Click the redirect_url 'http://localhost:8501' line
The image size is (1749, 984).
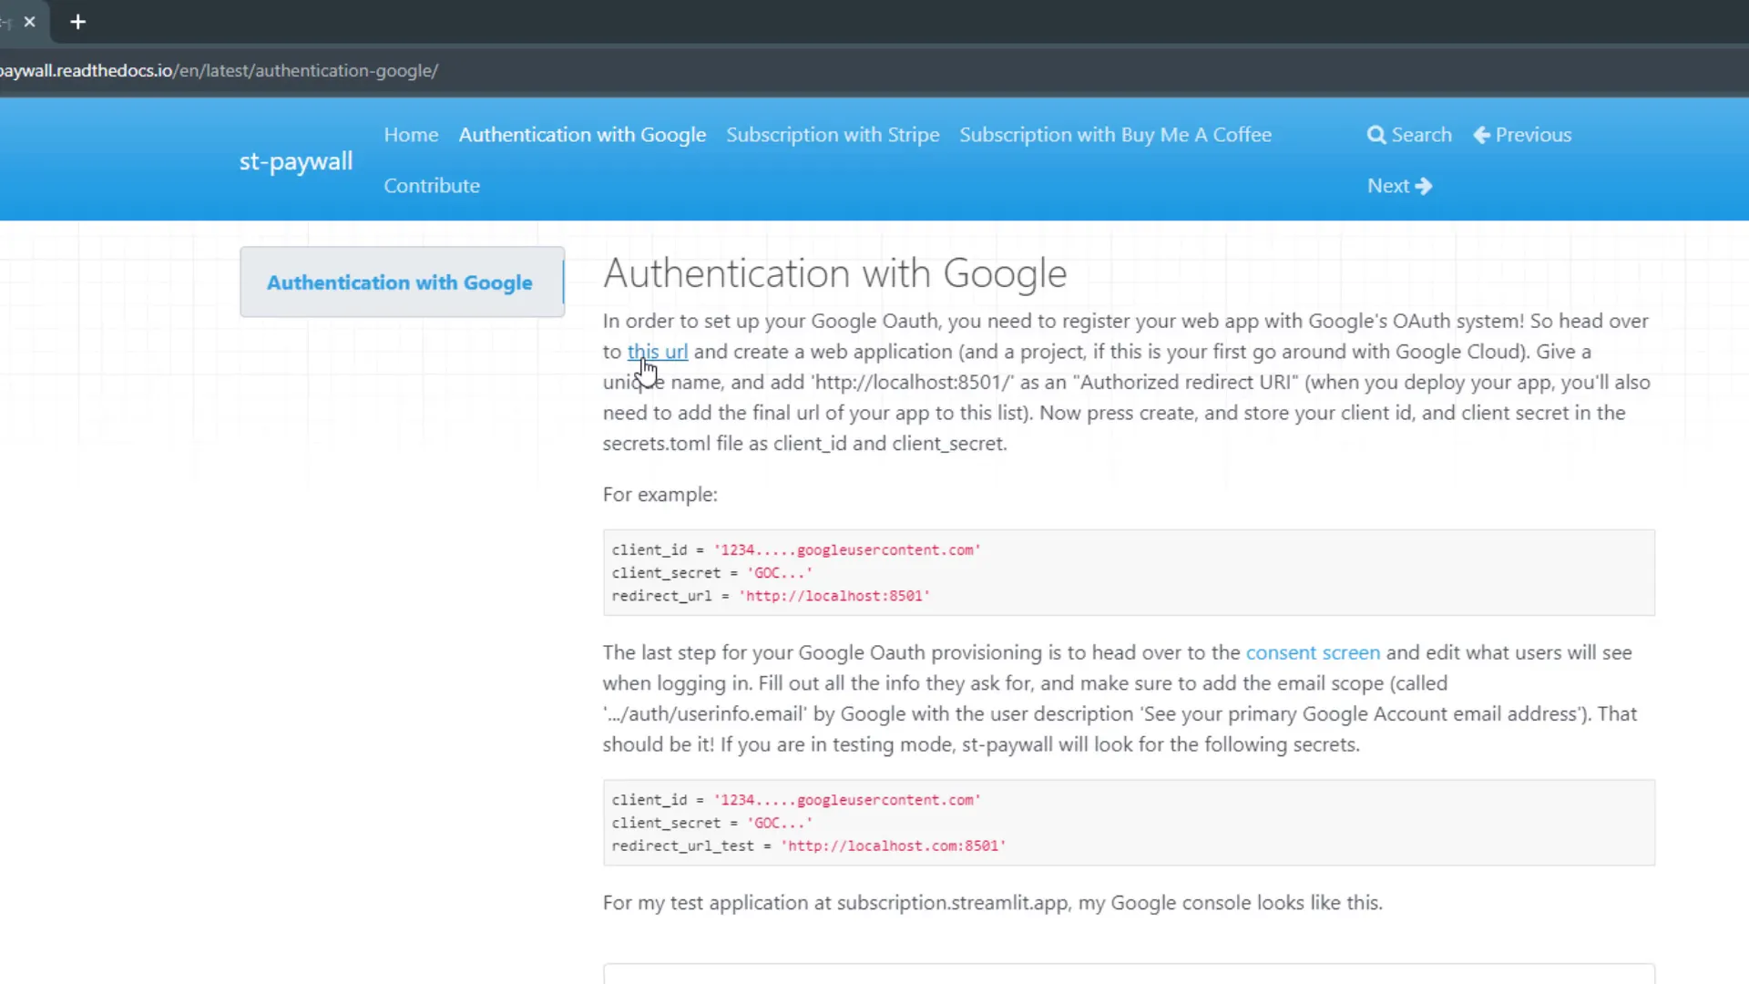tap(771, 596)
